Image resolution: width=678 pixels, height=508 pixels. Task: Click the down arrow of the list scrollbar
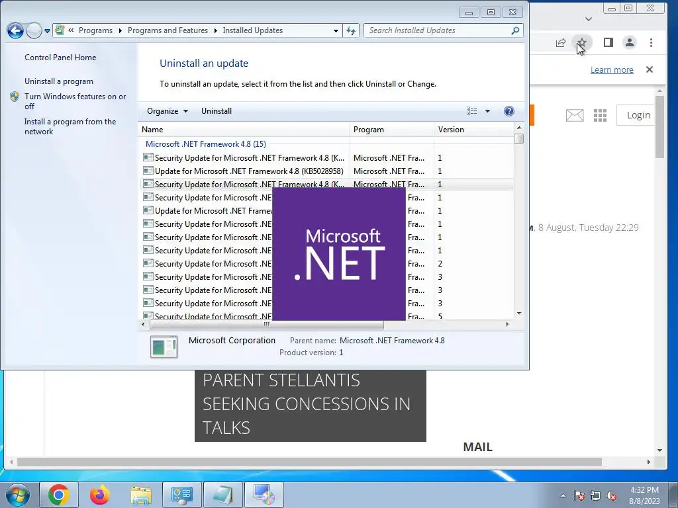point(519,313)
